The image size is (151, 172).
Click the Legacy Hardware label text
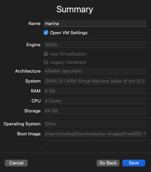coord(68,62)
